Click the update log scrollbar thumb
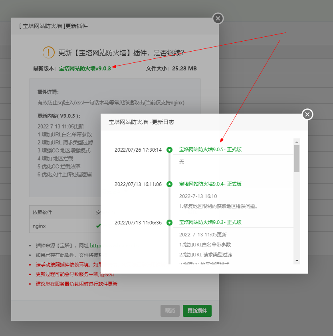Viewport: 333px width, 336px height. 297,158
